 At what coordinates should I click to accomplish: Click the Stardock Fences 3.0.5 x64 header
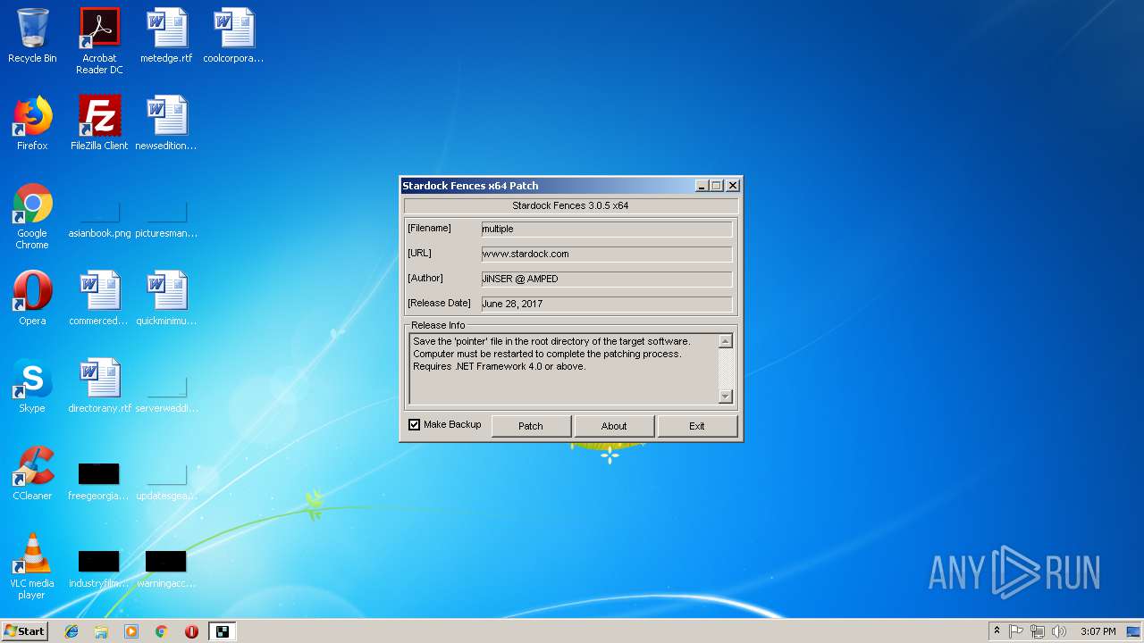[x=570, y=205]
